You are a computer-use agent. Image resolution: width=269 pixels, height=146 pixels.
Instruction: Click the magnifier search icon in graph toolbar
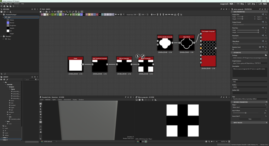[x=52, y=12]
